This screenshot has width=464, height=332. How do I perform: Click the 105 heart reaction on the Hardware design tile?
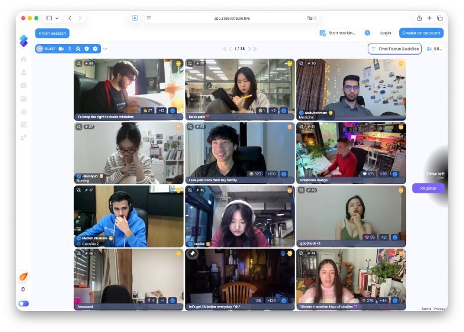point(368,174)
